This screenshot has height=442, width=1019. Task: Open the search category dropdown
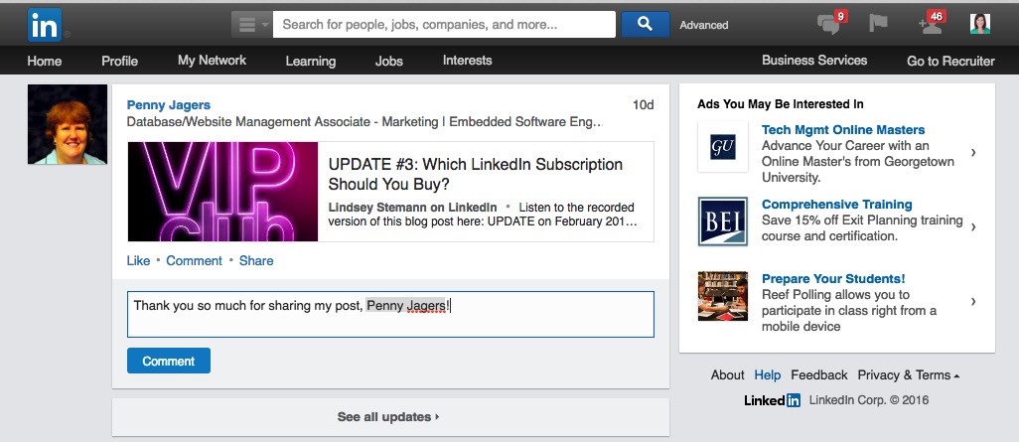[251, 25]
